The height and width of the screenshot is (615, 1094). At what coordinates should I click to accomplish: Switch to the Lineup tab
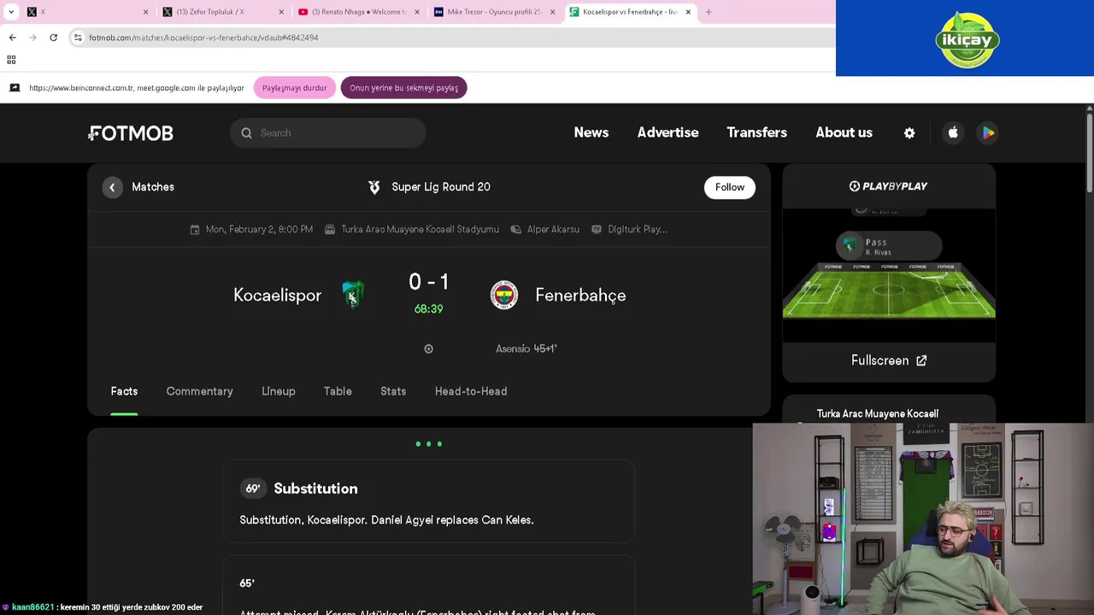(279, 391)
